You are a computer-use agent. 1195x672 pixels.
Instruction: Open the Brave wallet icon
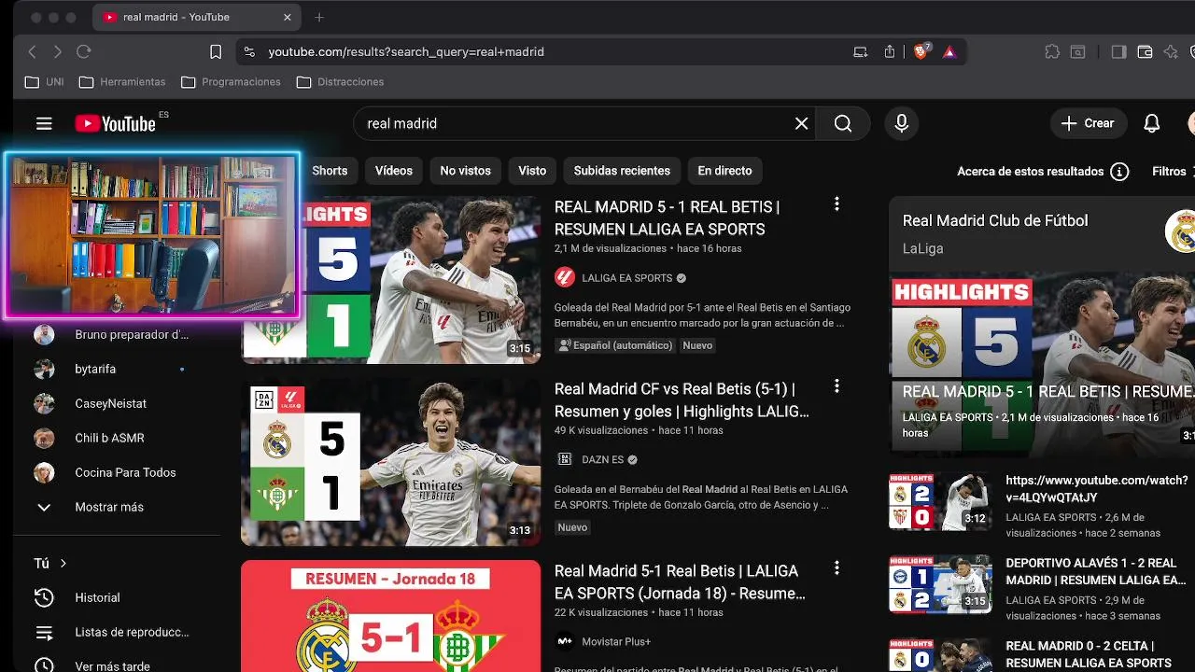[x=1145, y=52]
